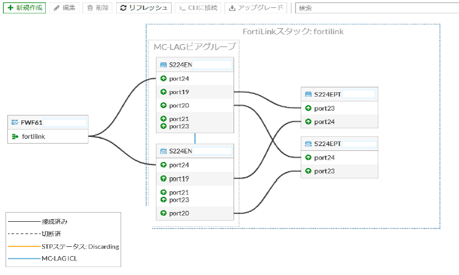The height and width of the screenshot is (275, 459).
Task: Click the 新規作成 (create new) button
Action: (24, 8)
